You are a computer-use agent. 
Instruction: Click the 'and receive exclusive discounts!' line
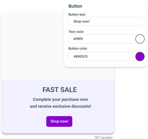coord(60,106)
